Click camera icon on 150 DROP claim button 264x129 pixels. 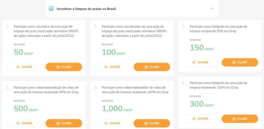tap(234, 63)
